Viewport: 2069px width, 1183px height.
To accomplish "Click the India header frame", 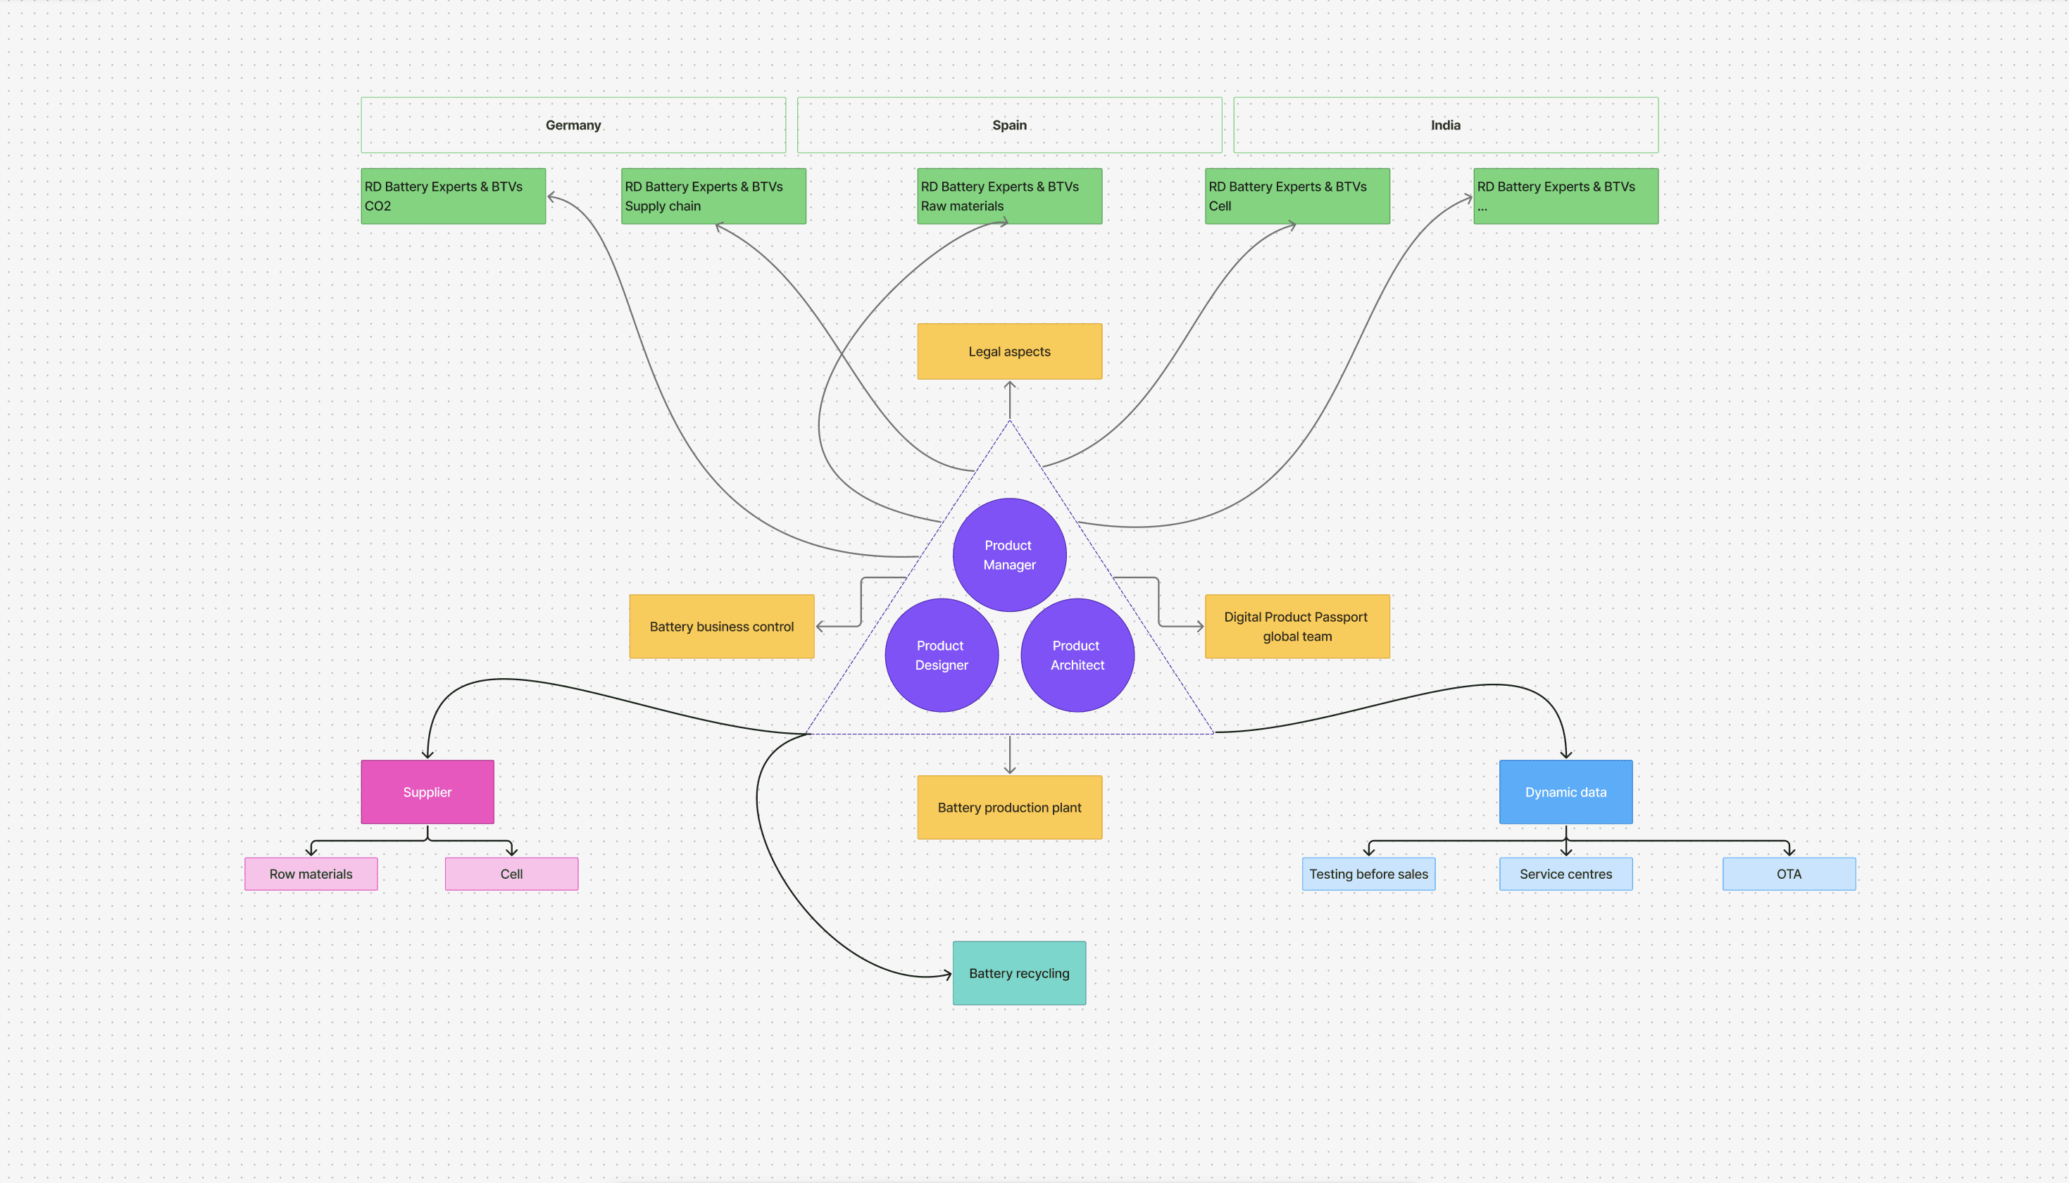I will (x=1445, y=125).
